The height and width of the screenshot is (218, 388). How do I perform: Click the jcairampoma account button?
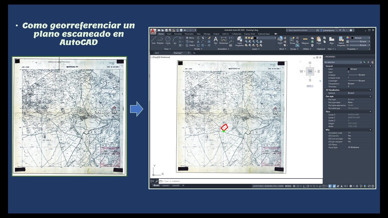pyautogui.click(x=329, y=30)
